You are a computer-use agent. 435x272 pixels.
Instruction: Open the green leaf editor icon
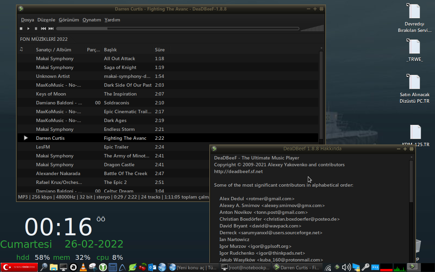coord(133,267)
